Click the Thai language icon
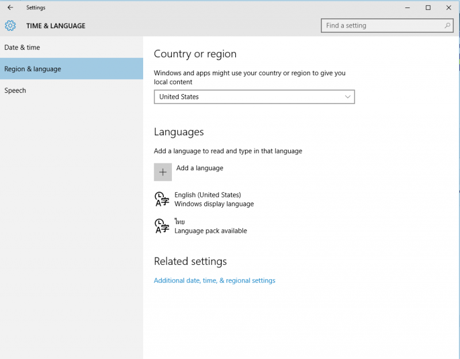The width and height of the screenshot is (460, 359). [x=162, y=226]
